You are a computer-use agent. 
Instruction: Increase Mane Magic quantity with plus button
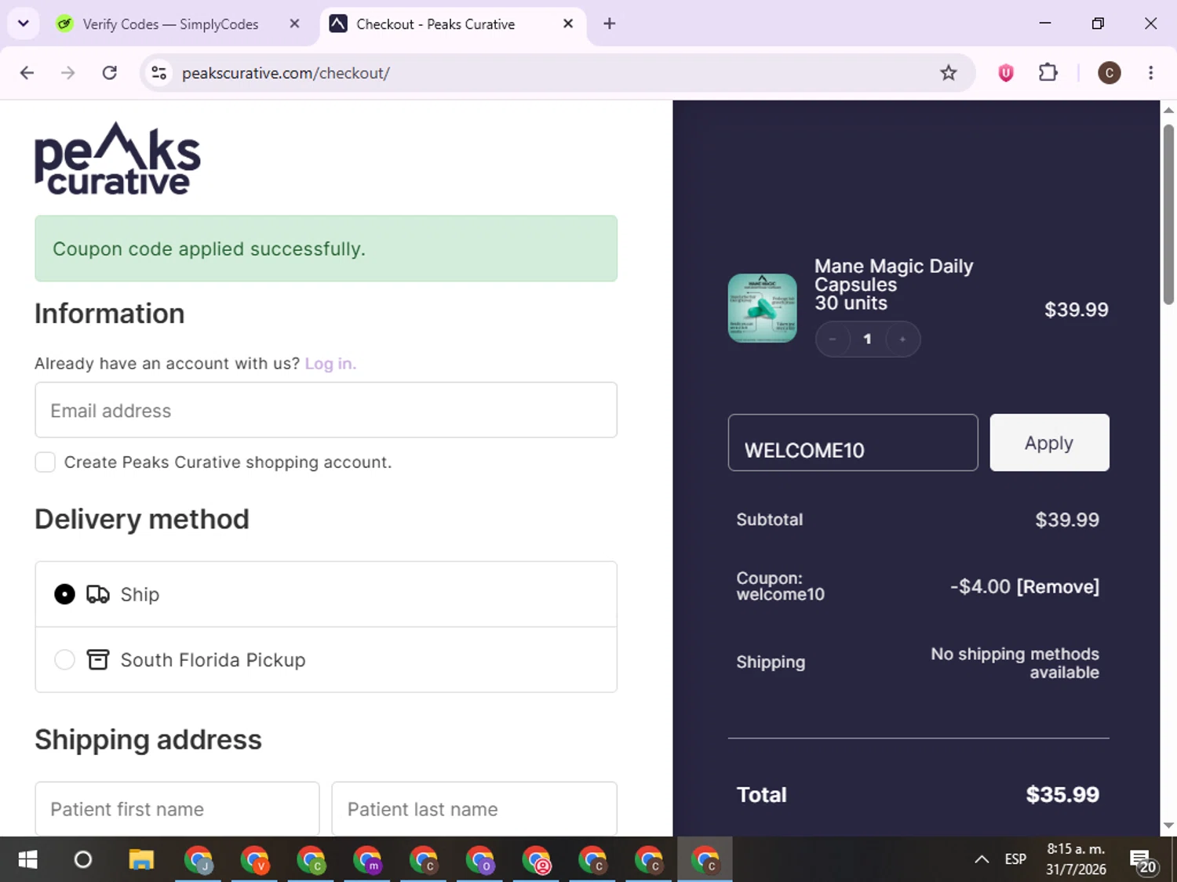point(902,339)
